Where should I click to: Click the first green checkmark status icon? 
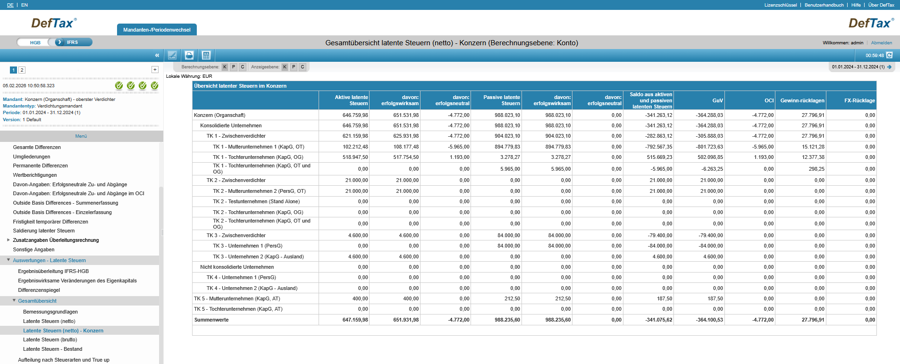point(119,85)
